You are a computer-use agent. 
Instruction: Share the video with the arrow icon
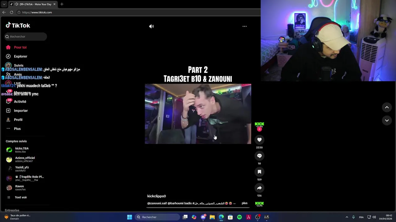coord(259,188)
